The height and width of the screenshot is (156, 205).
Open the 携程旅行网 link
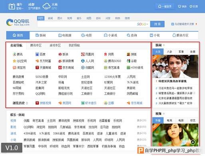click(x=66, y=94)
